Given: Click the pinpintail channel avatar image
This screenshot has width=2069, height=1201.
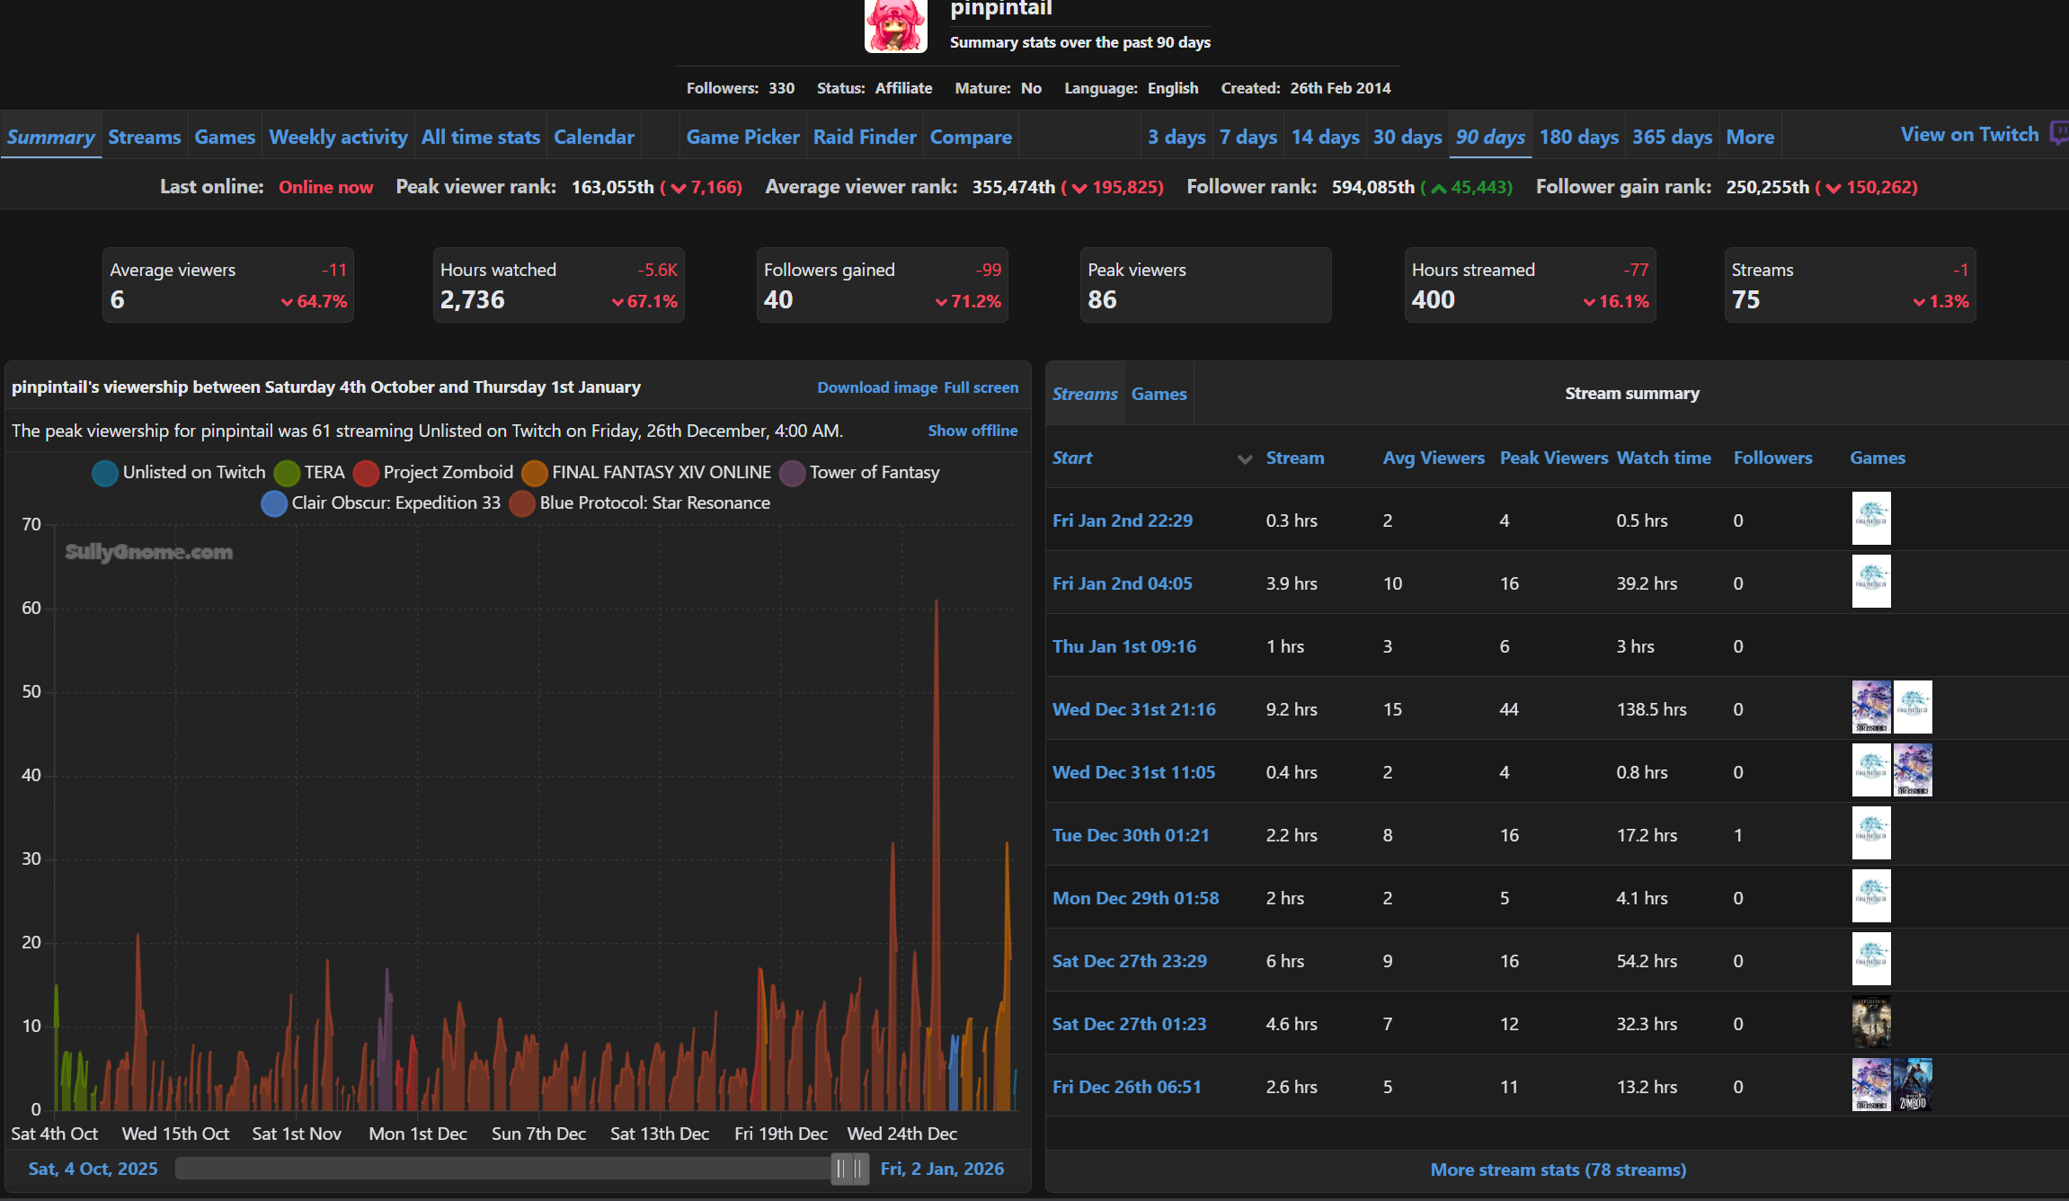Looking at the screenshot, I should pyautogui.click(x=895, y=25).
